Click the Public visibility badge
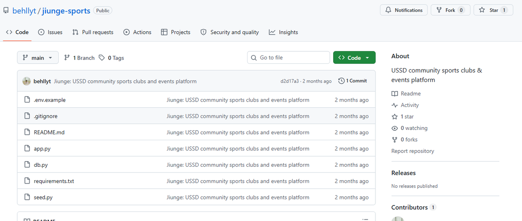The height and width of the screenshot is (221, 522). [103, 10]
